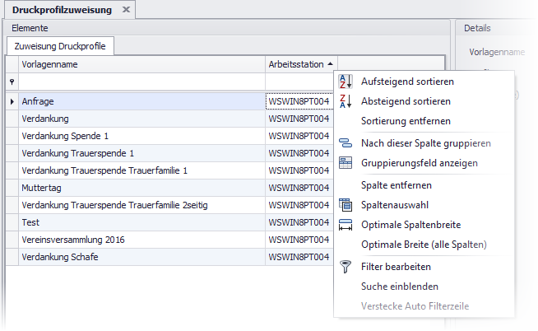
Task: Click the filter funnel icon
Action: [346, 266]
